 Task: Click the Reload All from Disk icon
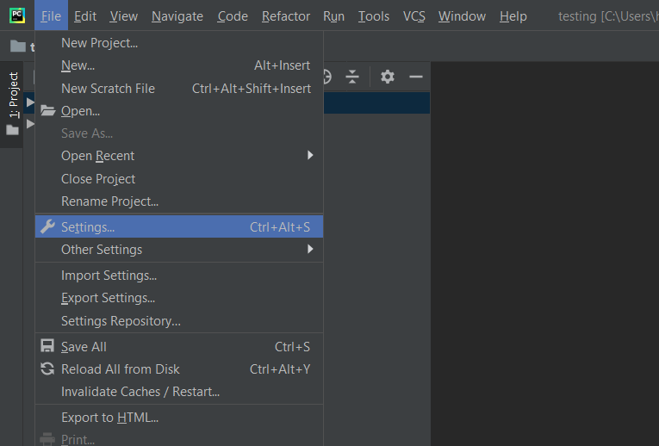(47, 369)
